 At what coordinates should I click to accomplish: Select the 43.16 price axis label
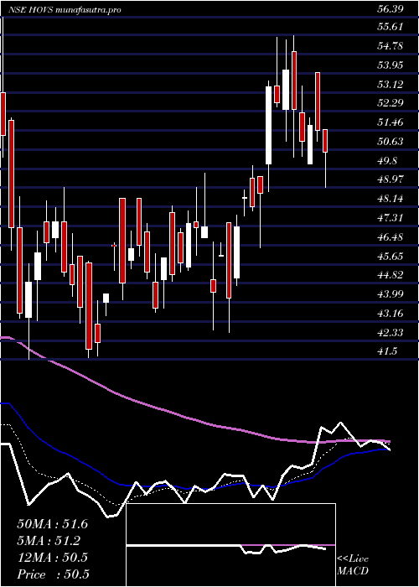pyautogui.click(x=391, y=314)
